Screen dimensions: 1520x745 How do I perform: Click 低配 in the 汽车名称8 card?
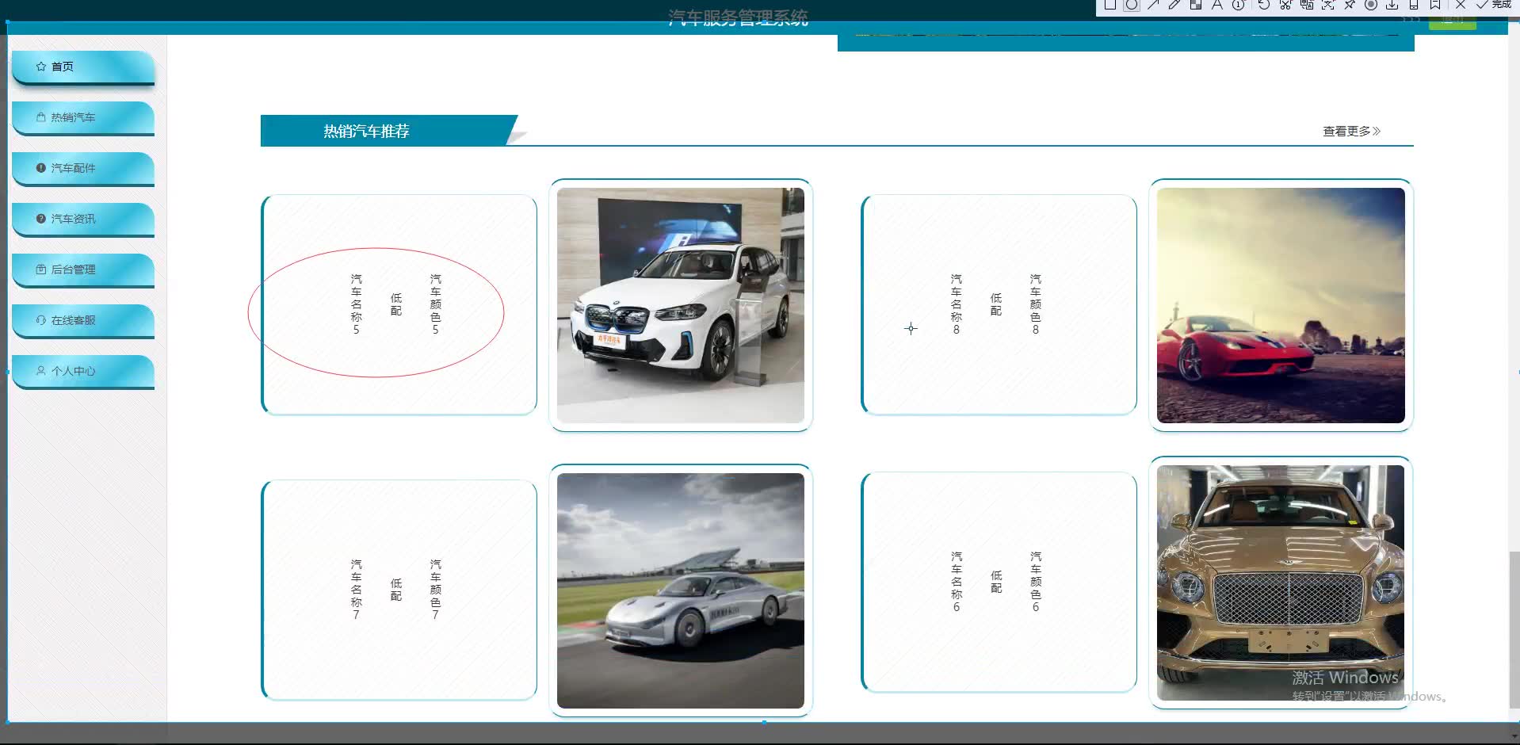pyautogui.click(x=996, y=304)
